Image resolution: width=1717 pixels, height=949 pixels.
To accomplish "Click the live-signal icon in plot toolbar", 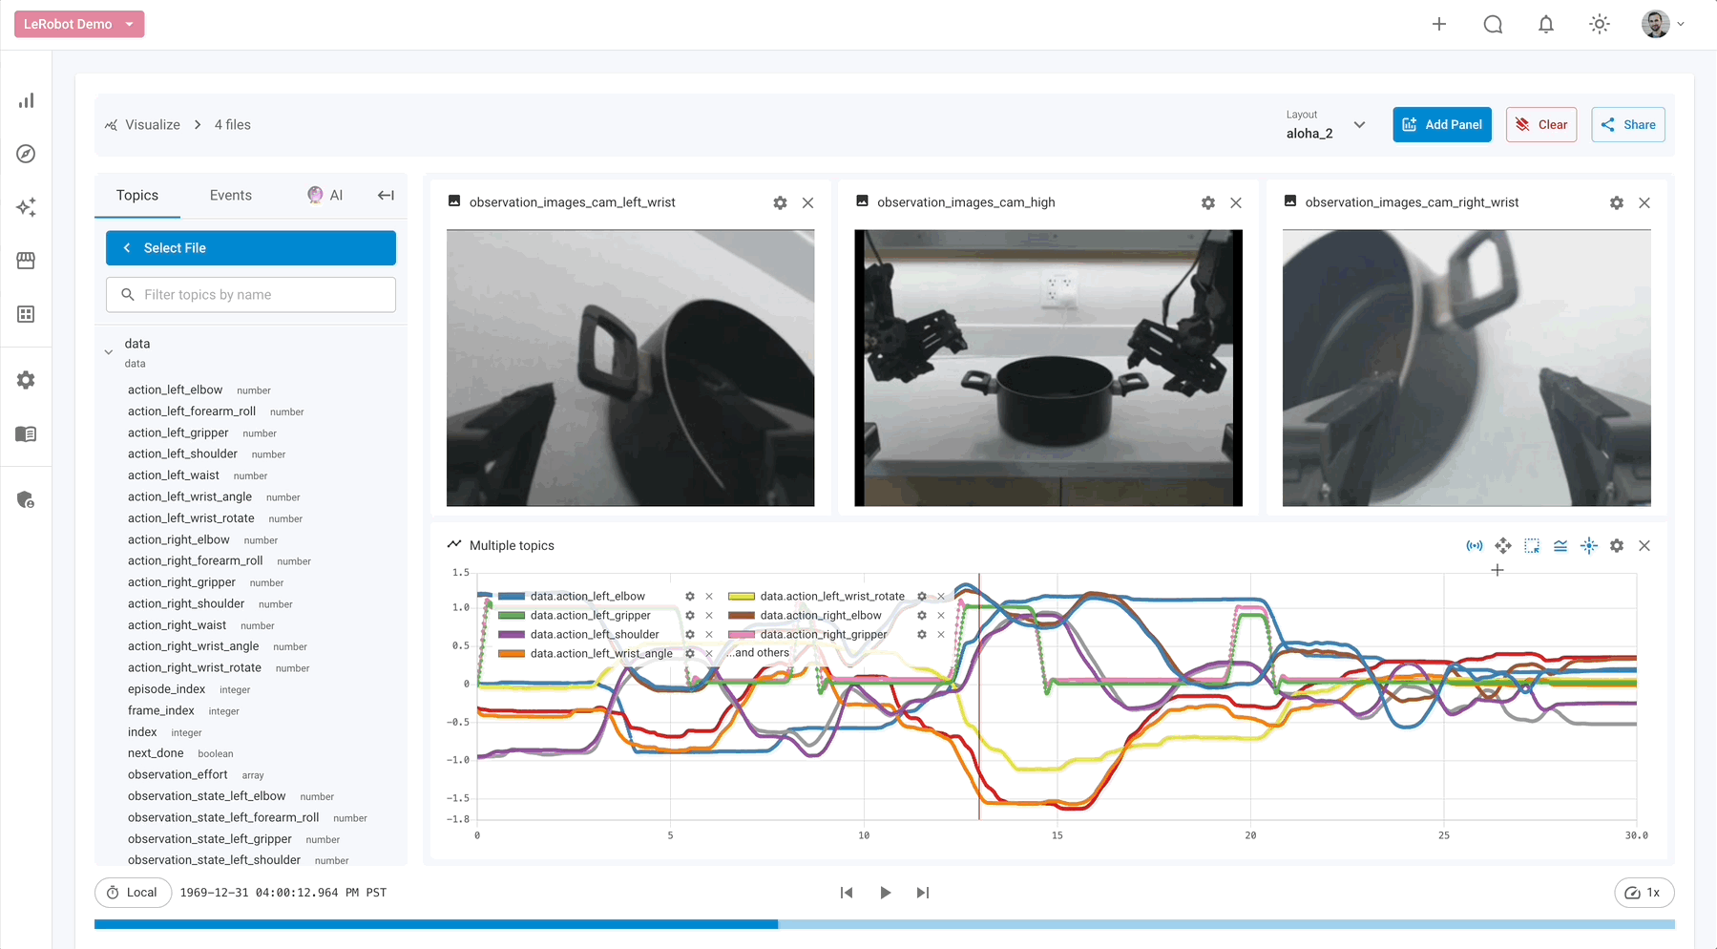I will (1475, 546).
